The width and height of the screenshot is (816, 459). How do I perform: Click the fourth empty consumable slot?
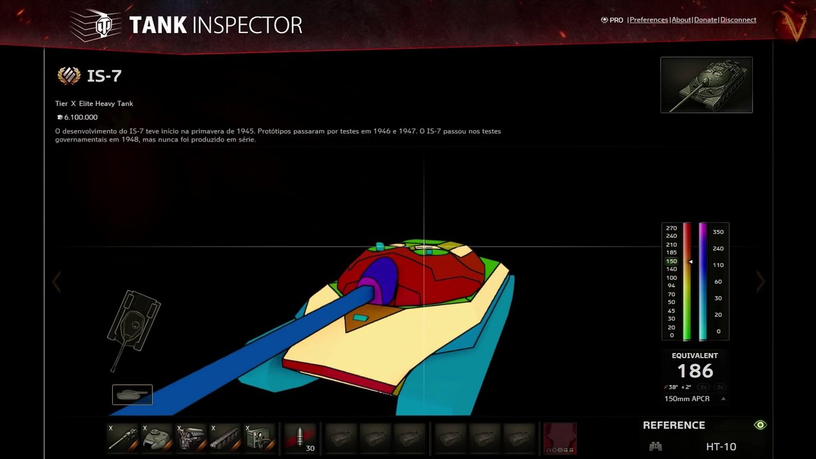point(450,439)
